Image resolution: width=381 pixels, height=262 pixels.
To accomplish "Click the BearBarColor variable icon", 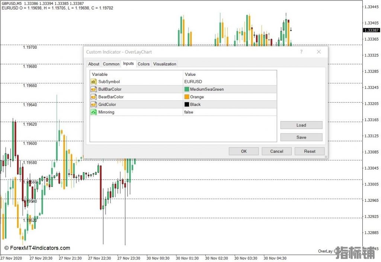I will [x=94, y=97].
